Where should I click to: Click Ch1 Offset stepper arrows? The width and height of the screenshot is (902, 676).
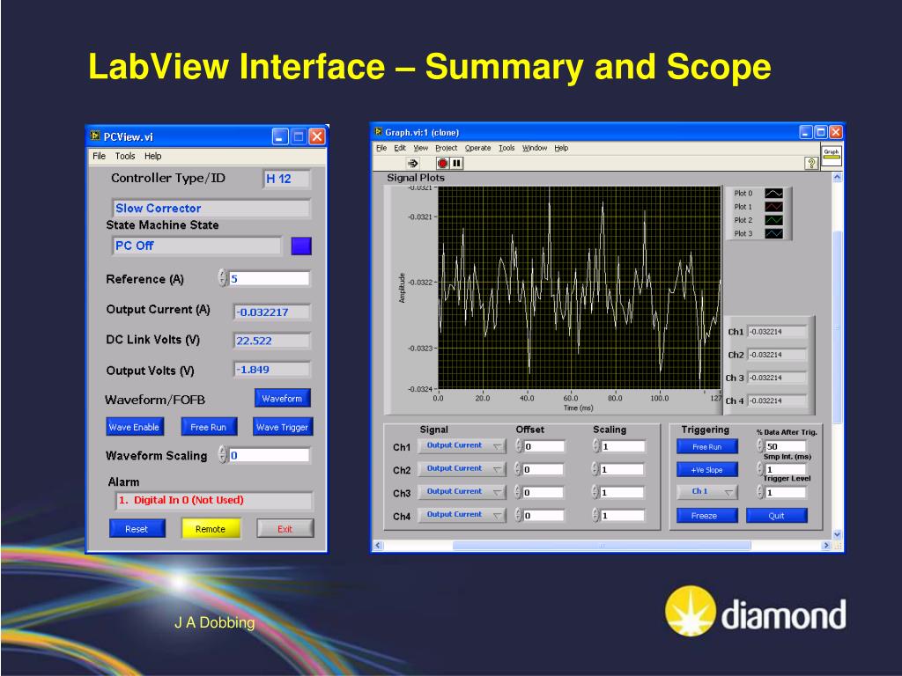pos(518,446)
